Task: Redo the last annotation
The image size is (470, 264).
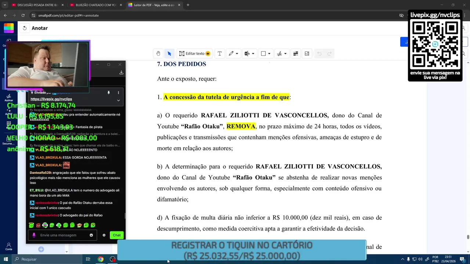Action: point(329,54)
